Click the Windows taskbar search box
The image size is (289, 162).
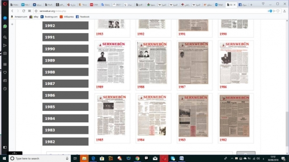39,158
